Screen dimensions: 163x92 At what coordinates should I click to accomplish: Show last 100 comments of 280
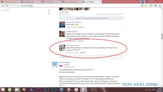pos(91,18)
